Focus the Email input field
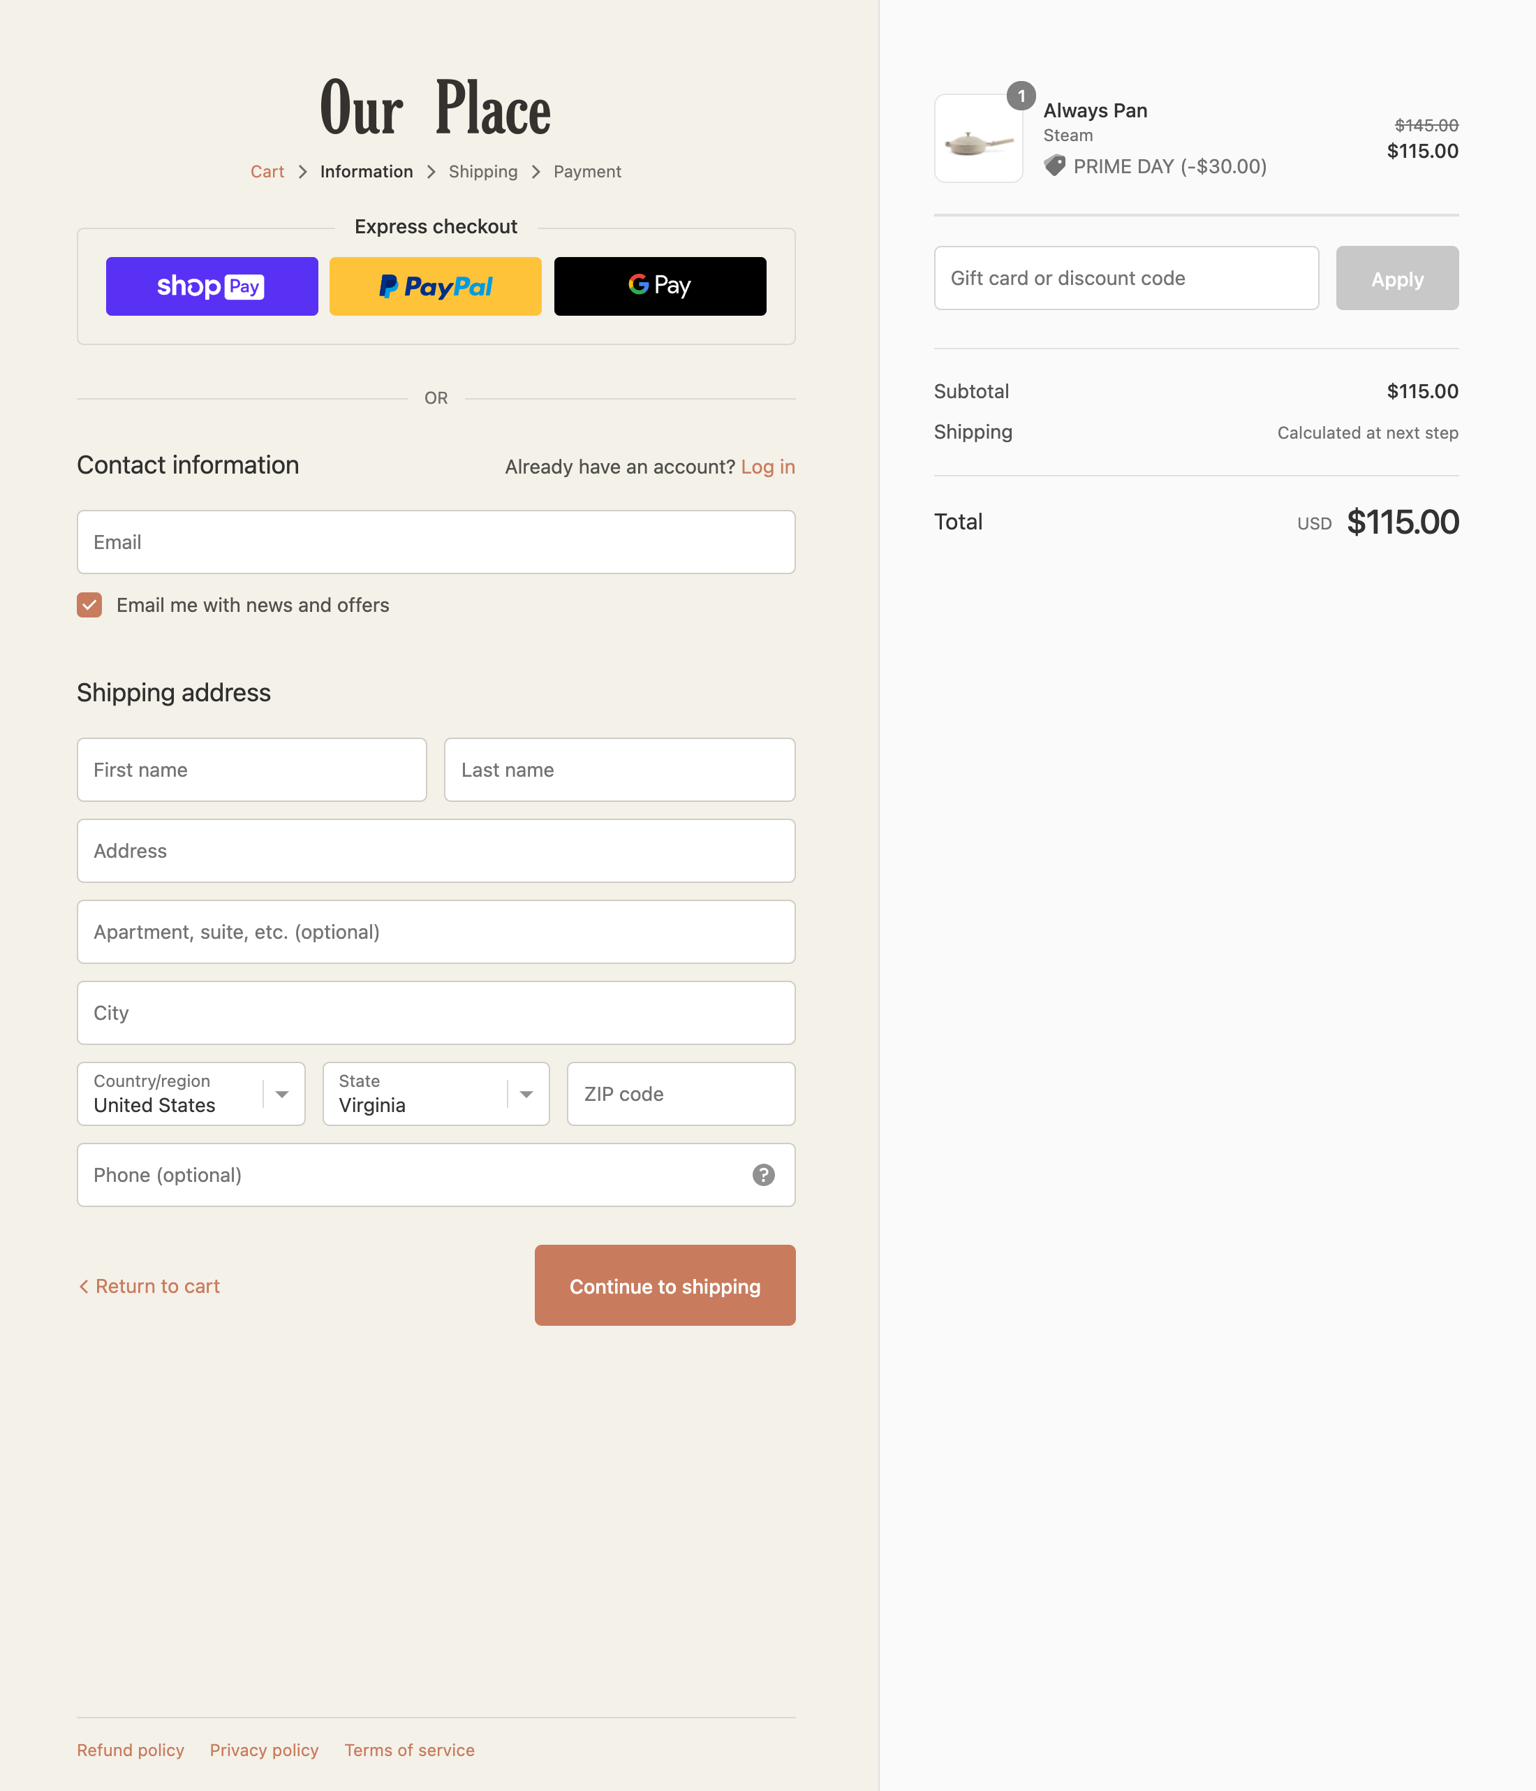The height and width of the screenshot is (1791, 1536). point(436,542)
